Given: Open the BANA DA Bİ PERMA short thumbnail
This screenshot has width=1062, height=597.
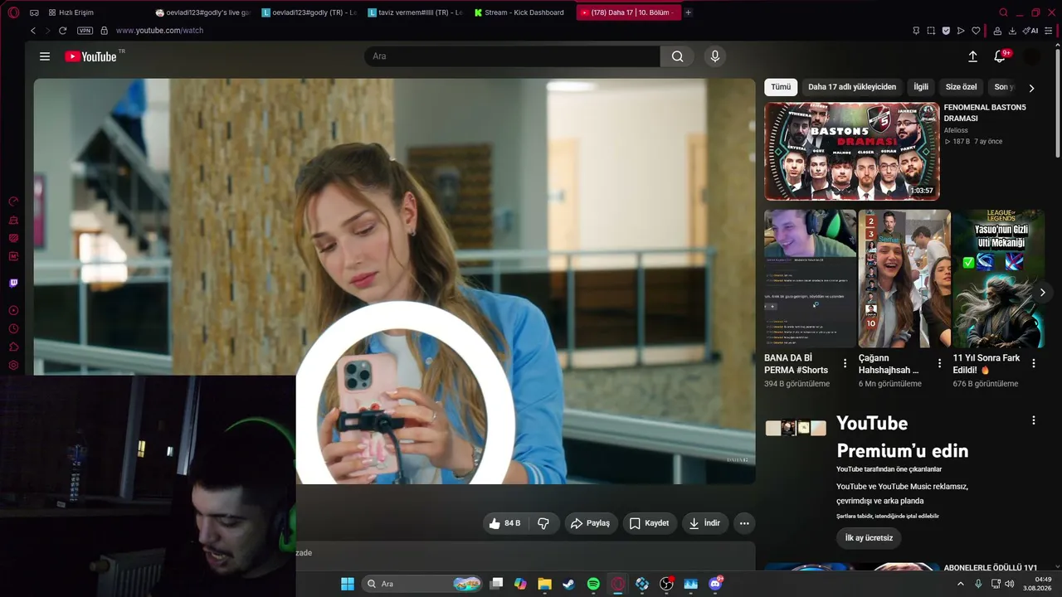Looking at the screenshot, I should click(810, 279).
